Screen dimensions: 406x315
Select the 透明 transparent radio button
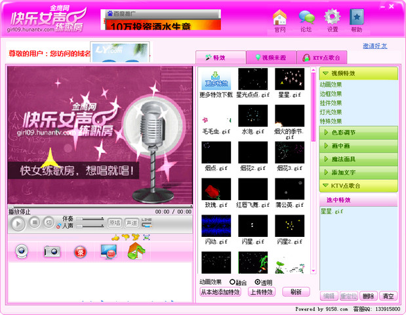click(x=257, y=282)
